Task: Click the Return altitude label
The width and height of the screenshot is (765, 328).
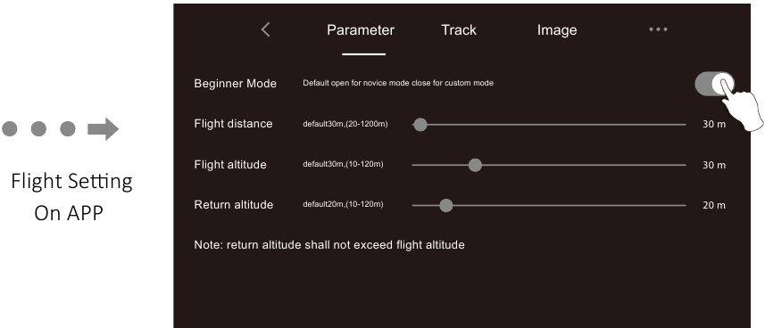Action: (x=234, y=205)
